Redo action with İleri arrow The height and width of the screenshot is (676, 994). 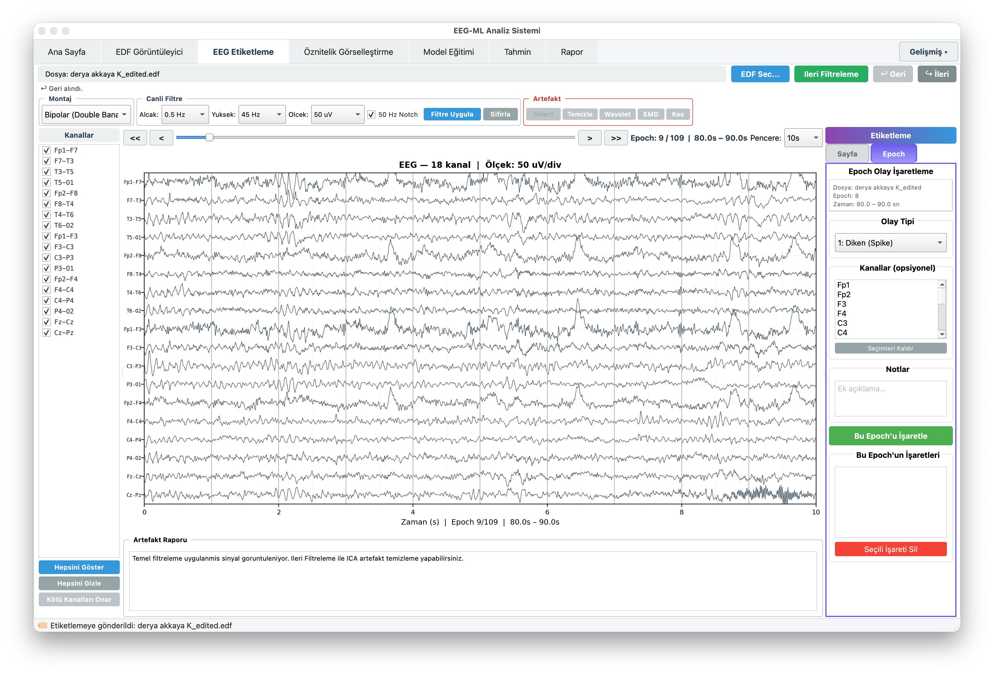[x=937, y=74]
